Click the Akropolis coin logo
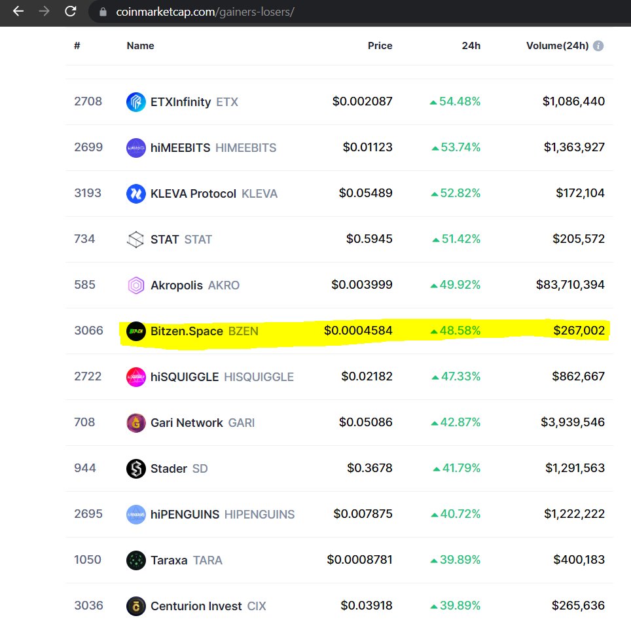 pyautogui.click(x=136, y=285)
